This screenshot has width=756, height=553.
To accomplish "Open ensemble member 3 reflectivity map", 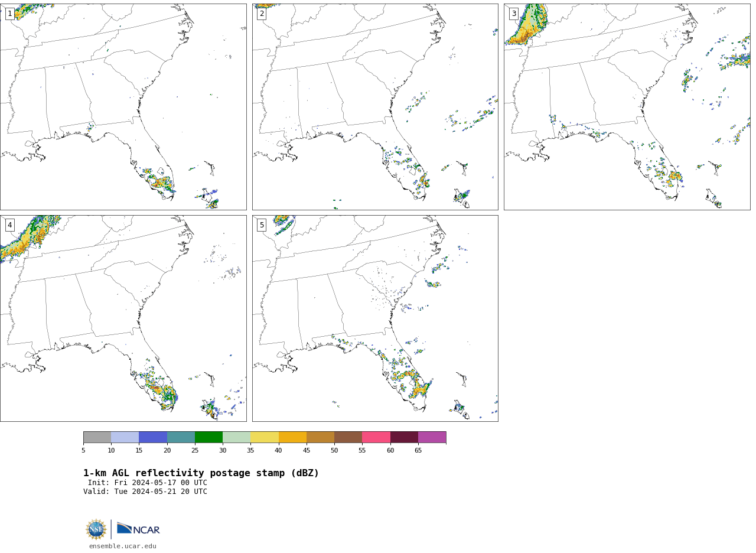I will pyautogui.click(x=627, y=107).
